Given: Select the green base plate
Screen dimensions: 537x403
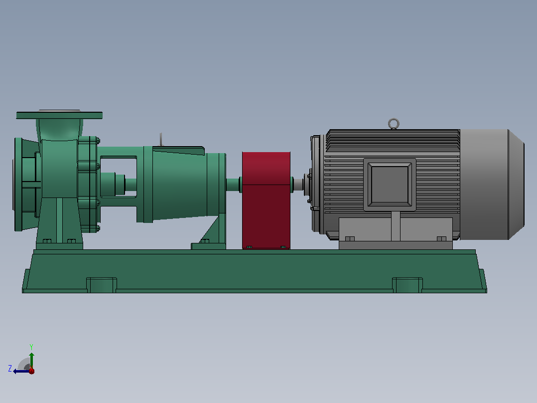Looking at the screenshot, I should [255, 271].
